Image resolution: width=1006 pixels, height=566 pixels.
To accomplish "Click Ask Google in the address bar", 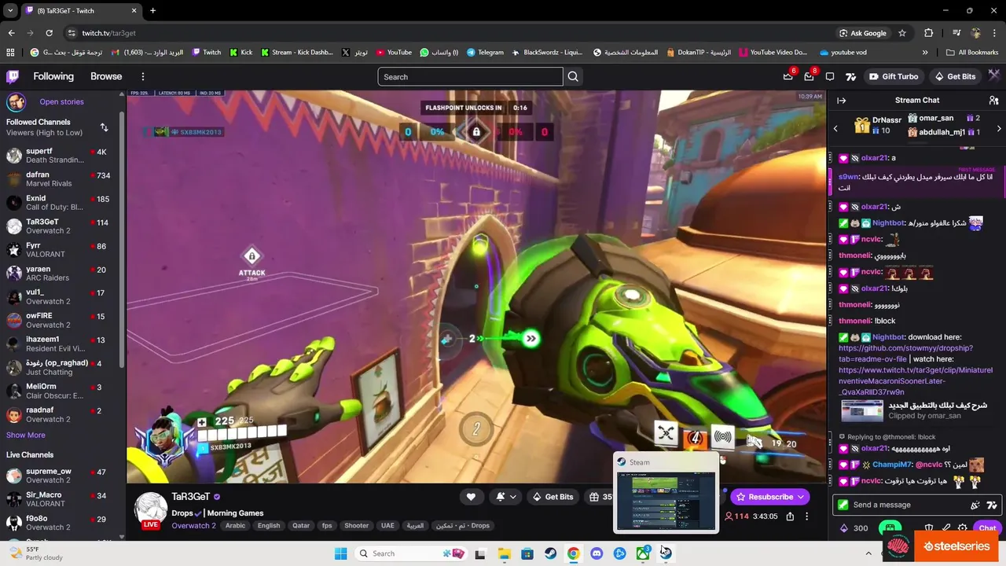I will point(862,33).
